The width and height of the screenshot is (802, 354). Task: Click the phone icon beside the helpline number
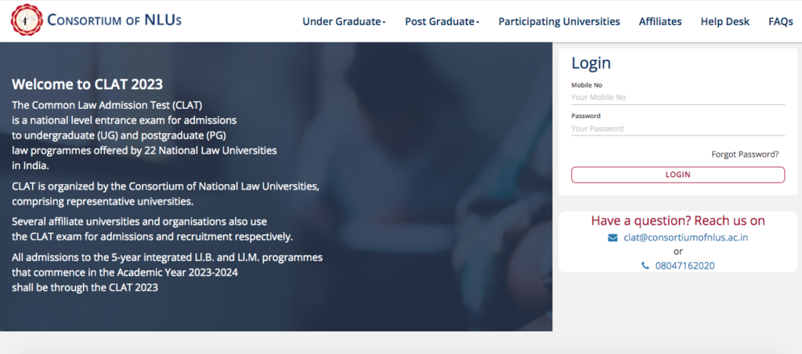pos(645,265)
